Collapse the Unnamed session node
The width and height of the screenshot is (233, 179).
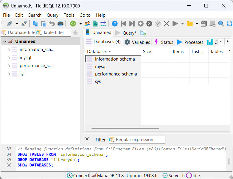click(x=4, y=41)
